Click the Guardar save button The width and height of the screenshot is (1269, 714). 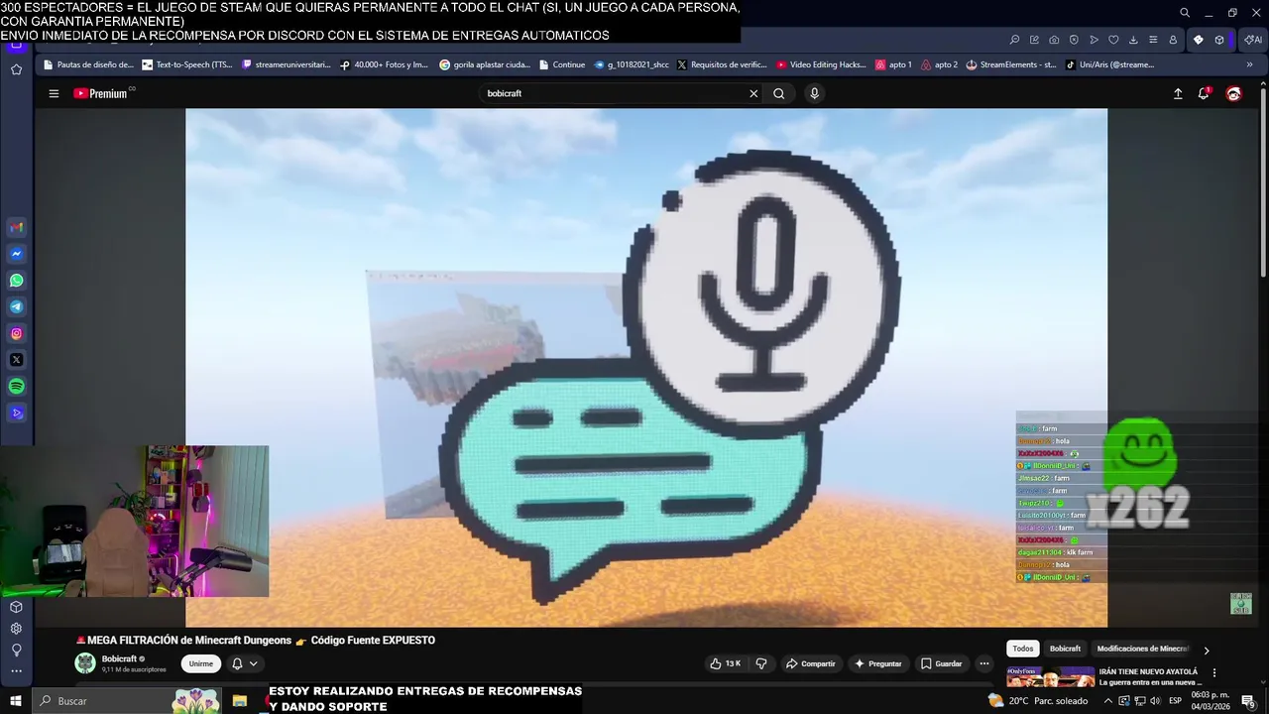click(941, 663)
